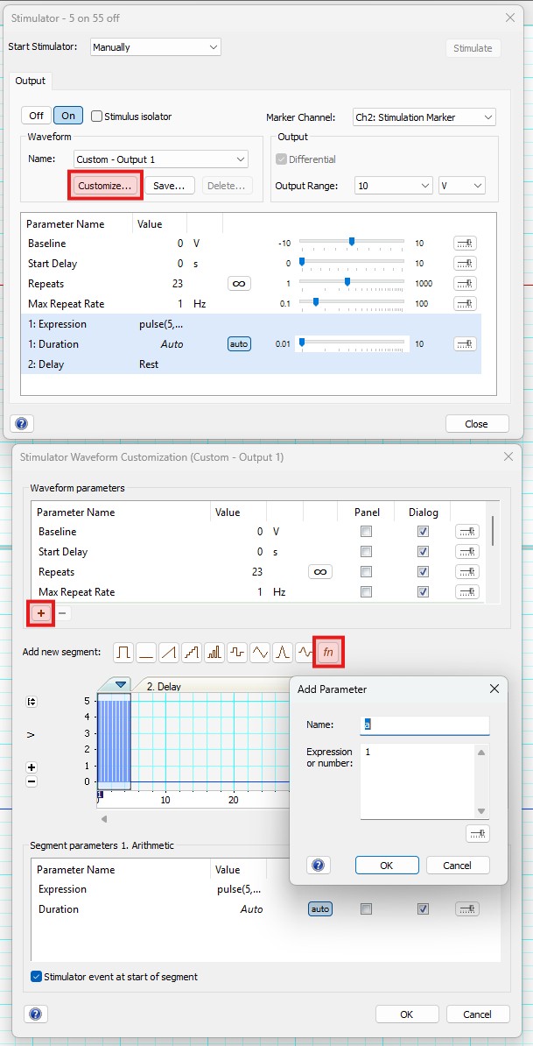This screenshot has width=533, height=1046.
Task: Click the Customize... button
Action: click(x=105, y=186)
